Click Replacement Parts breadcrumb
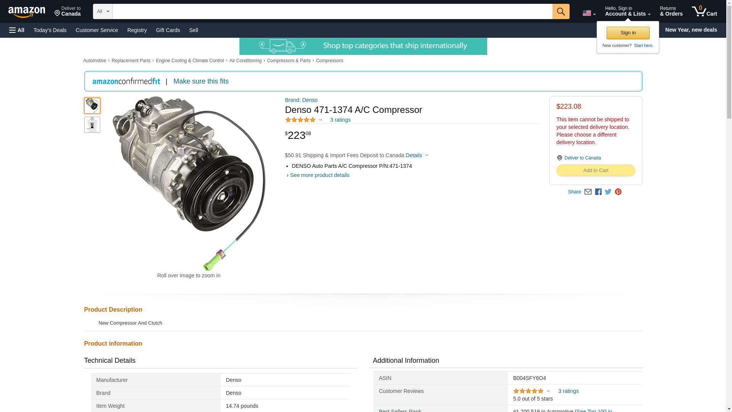This screenshot has height=412, width=732. (131, 61)
